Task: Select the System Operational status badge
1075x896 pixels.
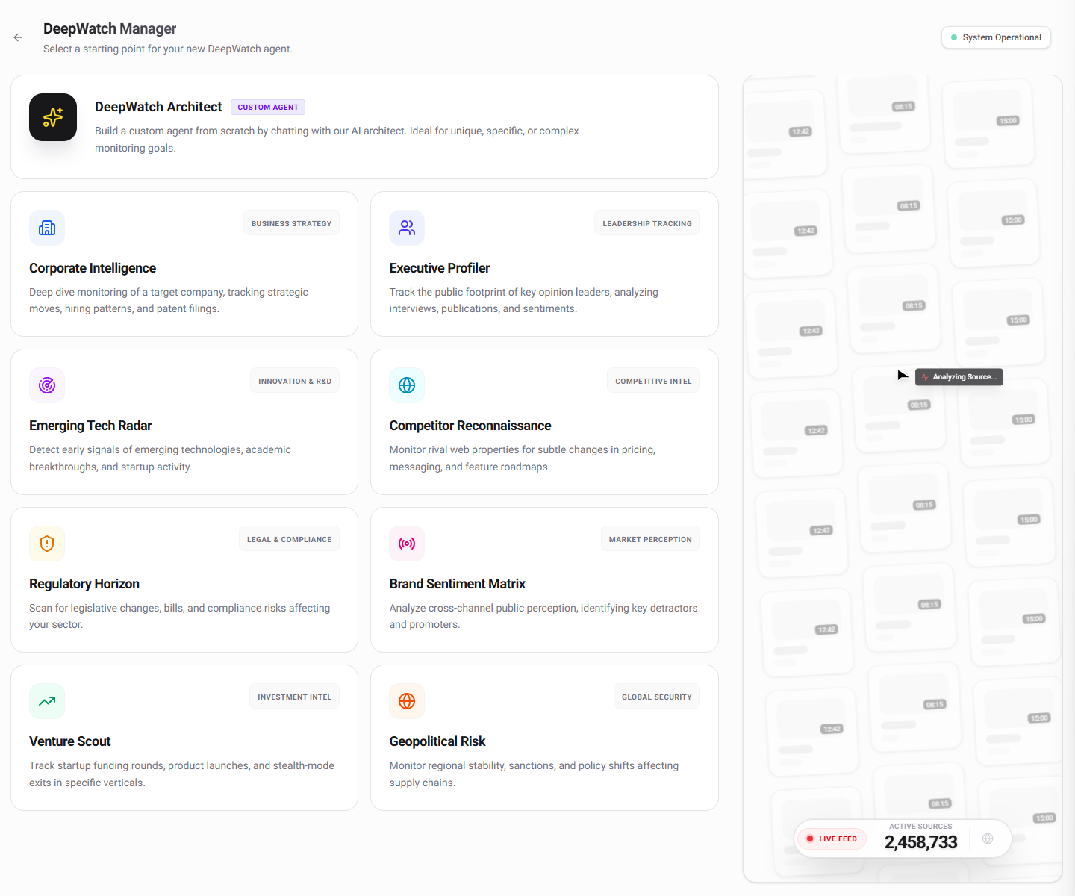Action: tap(996, 37)
